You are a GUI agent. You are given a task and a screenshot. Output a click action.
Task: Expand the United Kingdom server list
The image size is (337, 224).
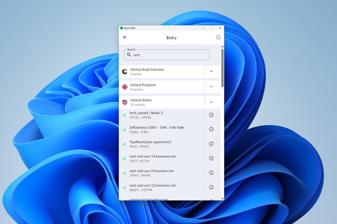pos(211,87)
